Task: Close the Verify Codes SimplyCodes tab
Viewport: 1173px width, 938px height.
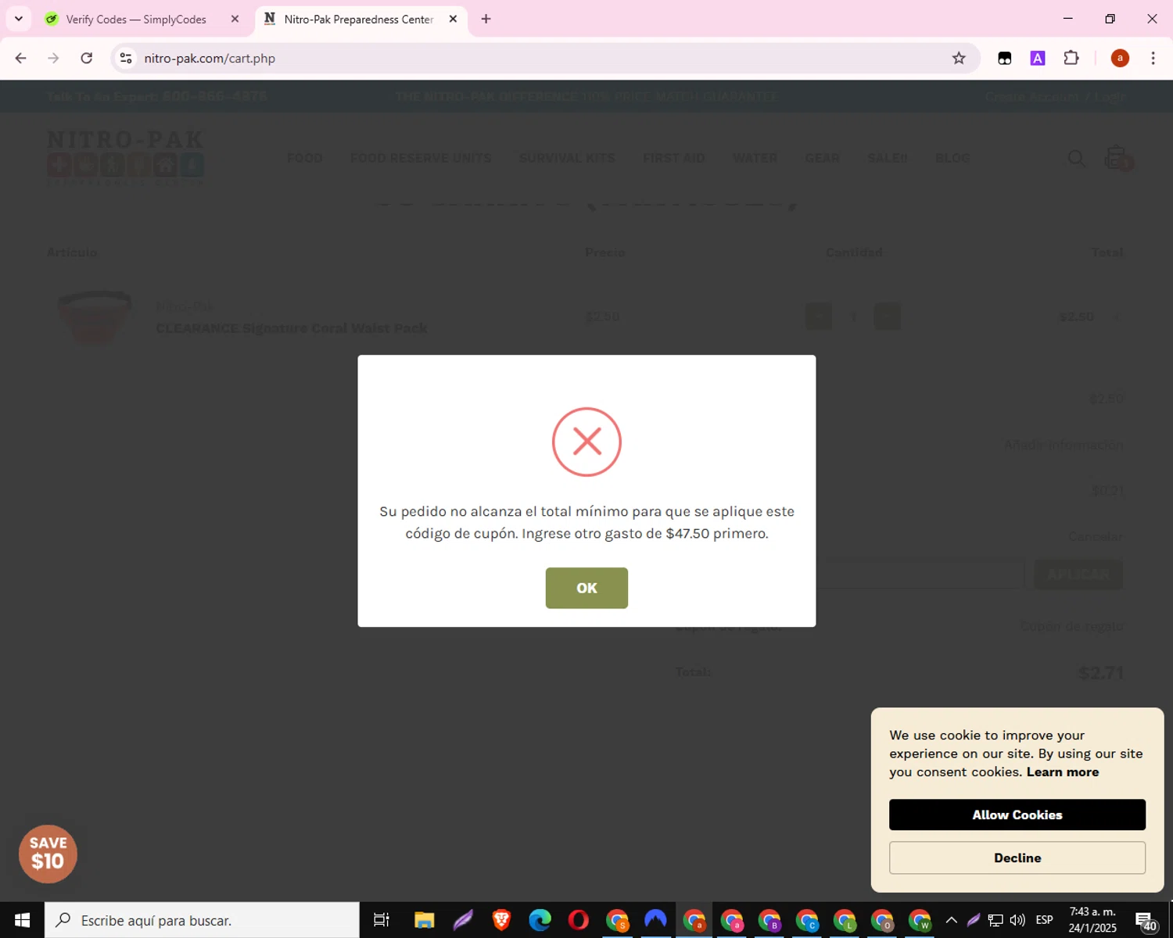Action: pos(235,19)
